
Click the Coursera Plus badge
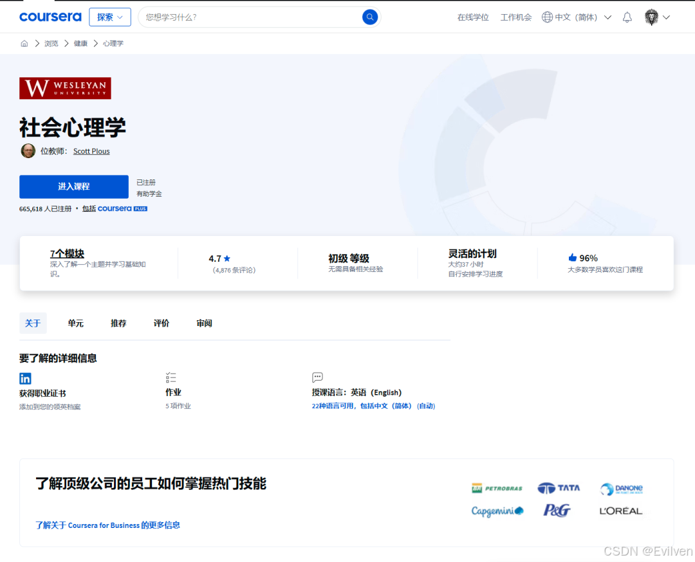click(x=140, y=208)
